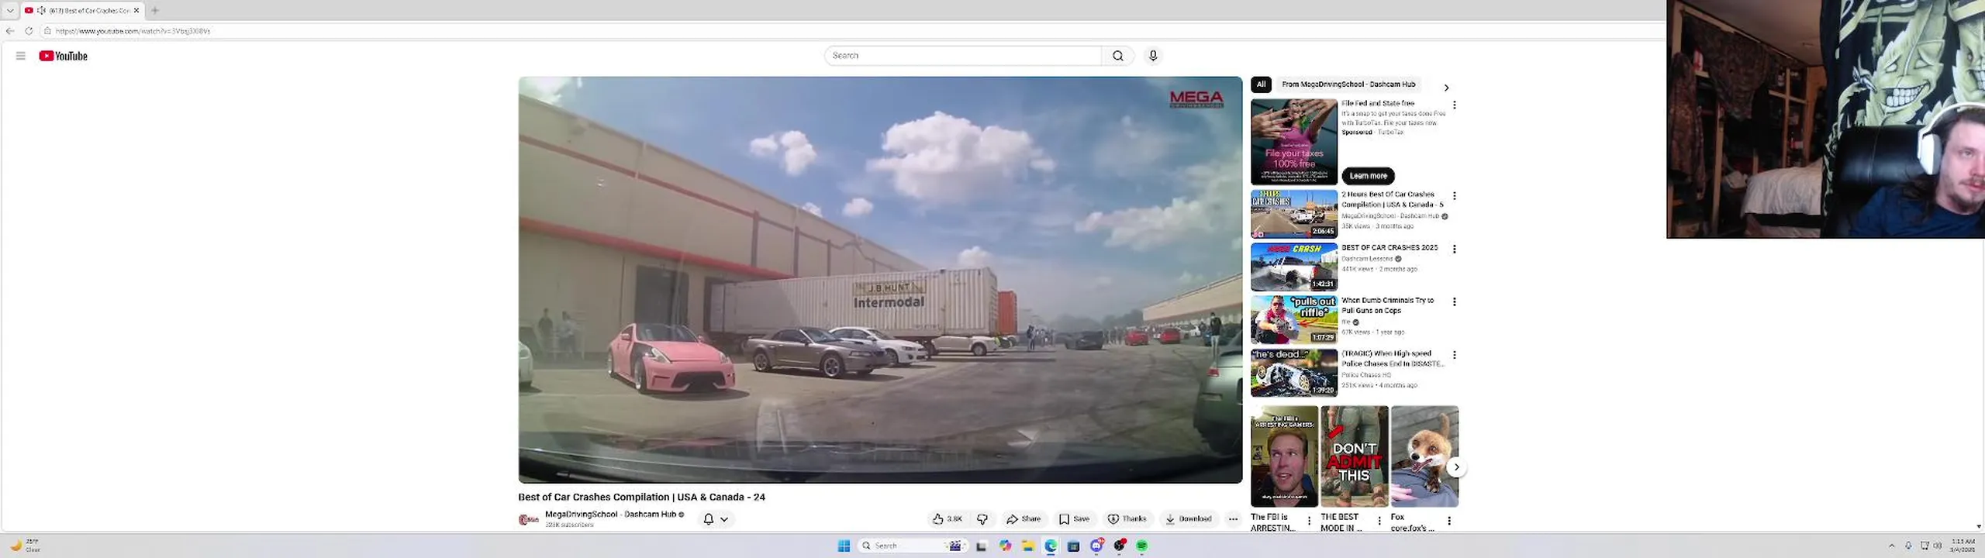Open options for the Fox short
Screen dimensions: 1985x558
pos(1448,522)
